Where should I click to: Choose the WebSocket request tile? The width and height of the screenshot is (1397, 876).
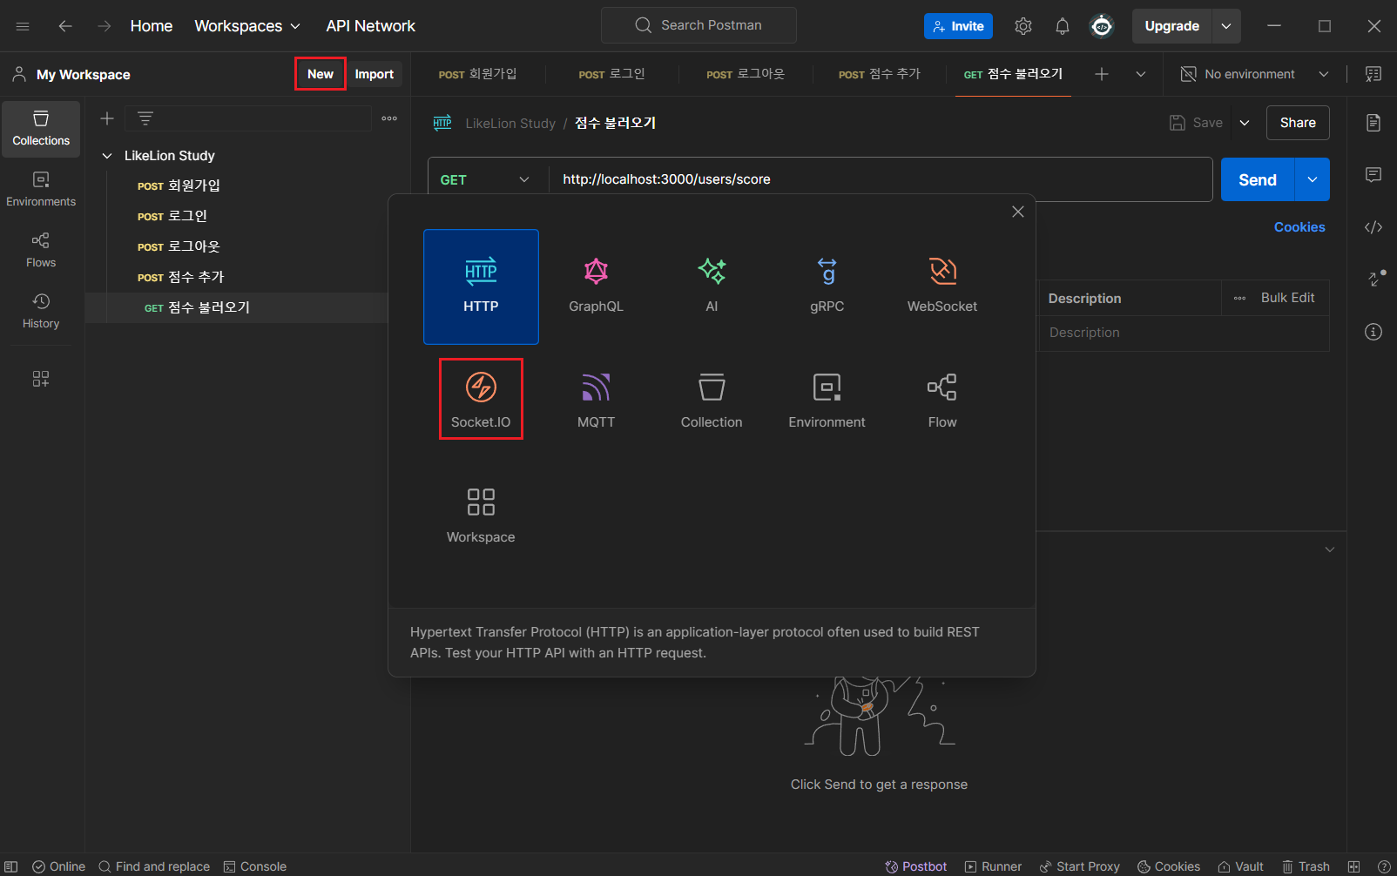pos(942,286)
